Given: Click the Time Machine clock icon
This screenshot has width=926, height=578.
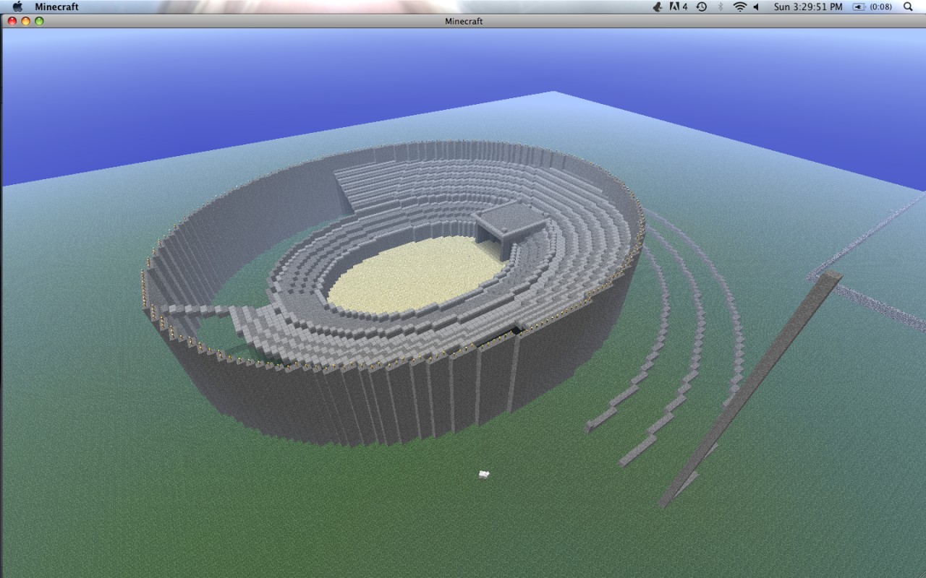Looking at the screenshot, I should (x=700, y=6).
